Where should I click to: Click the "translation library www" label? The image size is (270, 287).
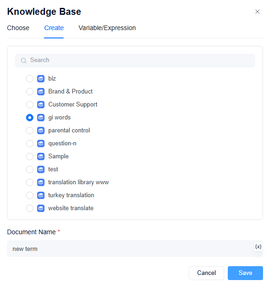click(x=78, y=182)
